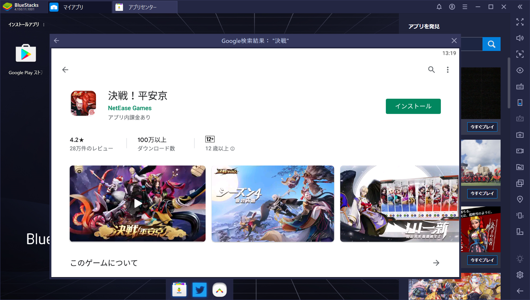Click the blue search button in アプリを発見

click(x=492, y=44)
